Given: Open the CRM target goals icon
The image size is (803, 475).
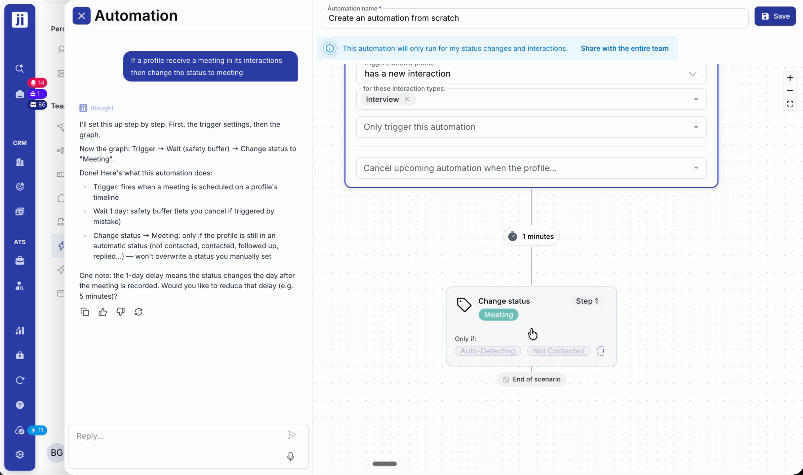Looking at the screenshot, I should [20, 187].
